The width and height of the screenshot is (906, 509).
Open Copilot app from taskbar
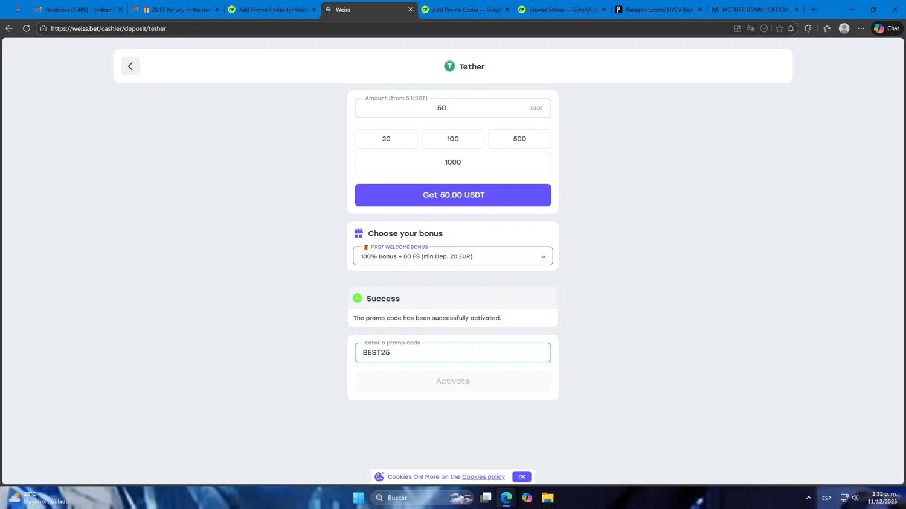[527, 498]
